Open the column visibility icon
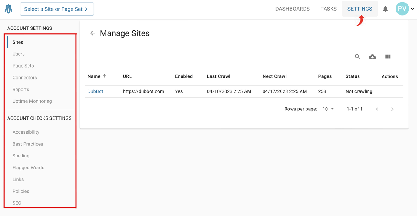417x216 pixels. (x=388, y=57)
